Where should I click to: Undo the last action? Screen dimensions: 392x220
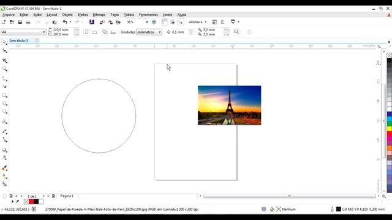coord(65,22)
